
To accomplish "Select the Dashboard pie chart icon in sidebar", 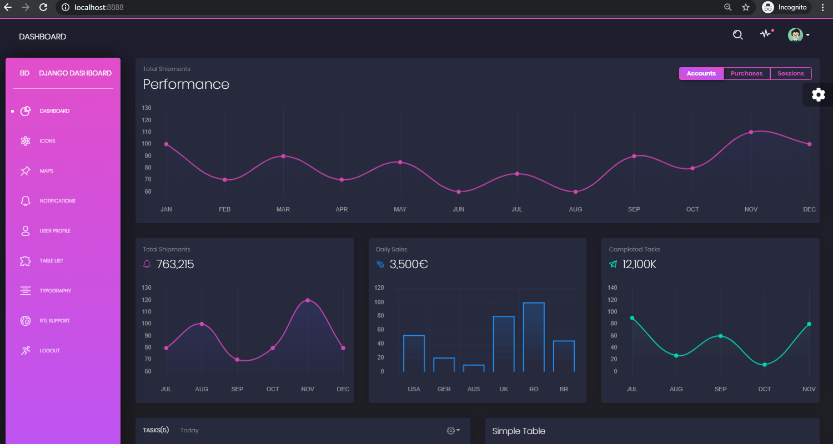I will pyautogui.click(x=26, y=110).
